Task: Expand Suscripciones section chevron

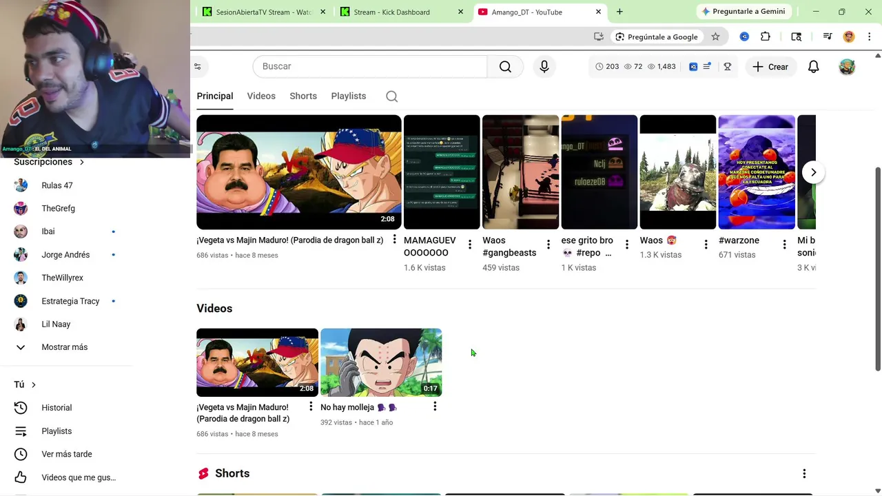Action: pyautogui.click(x=81, y=162)
